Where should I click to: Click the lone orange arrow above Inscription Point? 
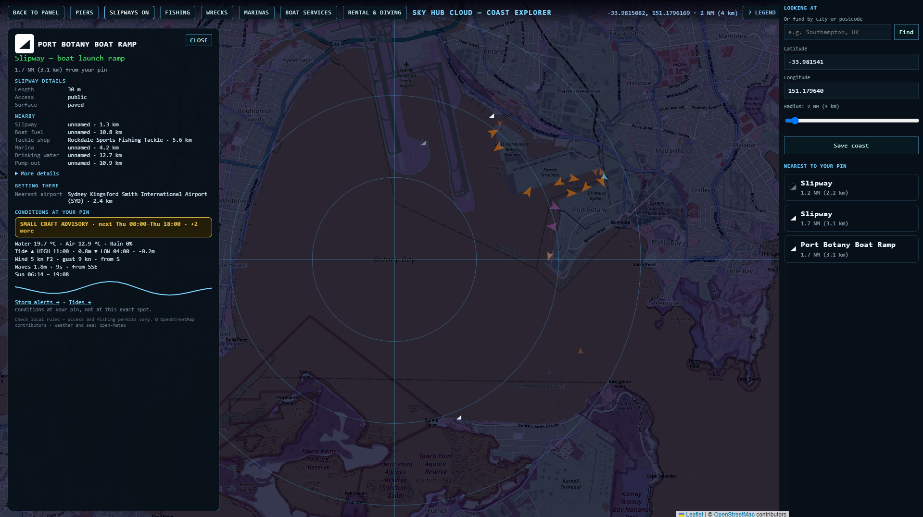581,351
